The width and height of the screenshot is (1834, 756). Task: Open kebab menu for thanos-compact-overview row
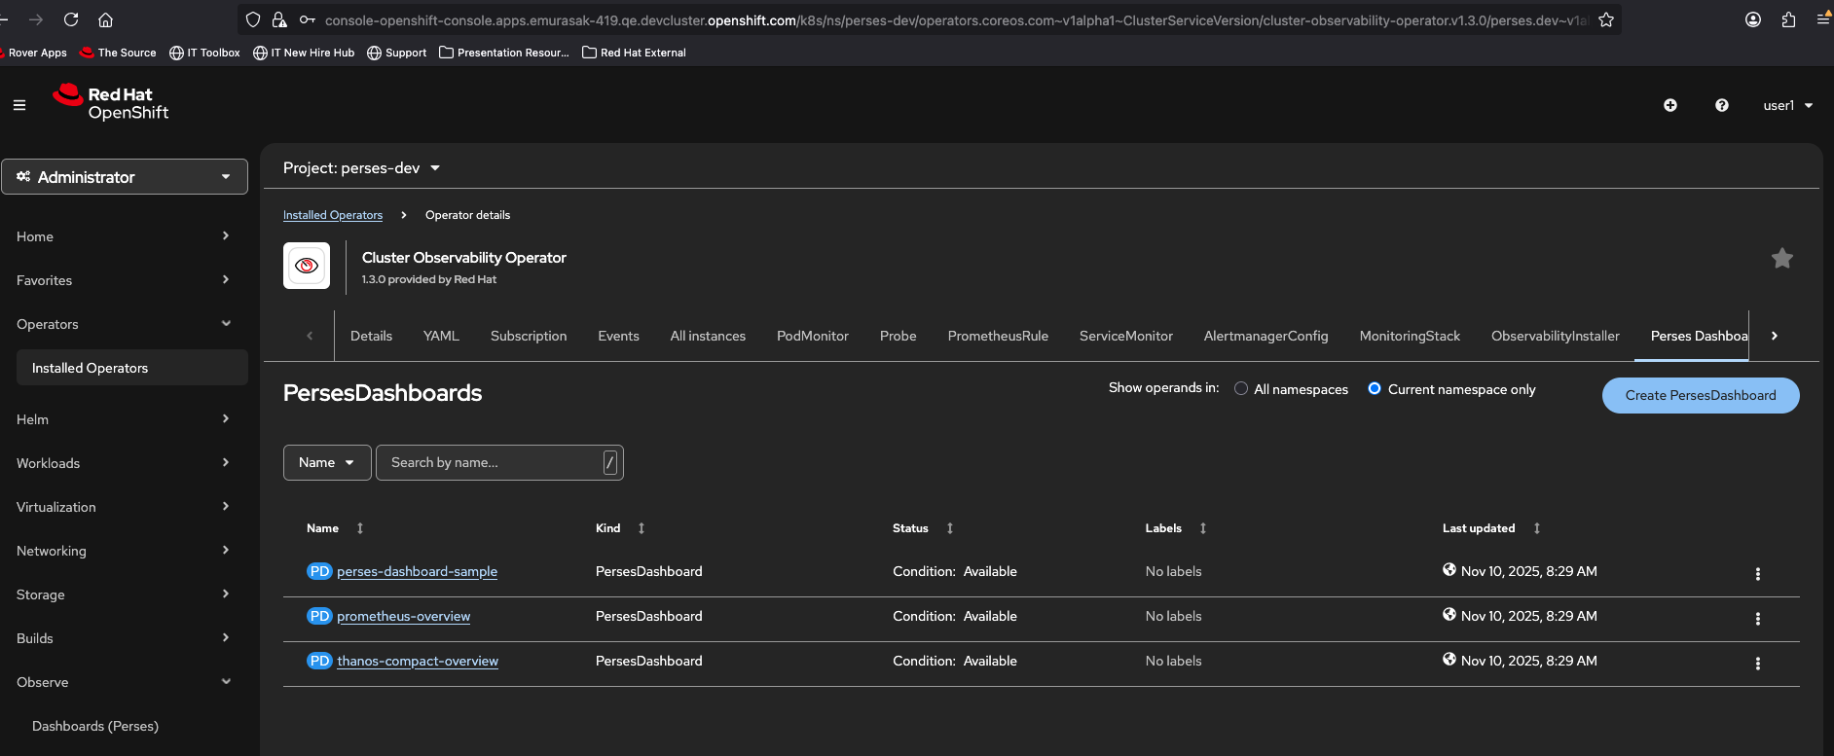[x=1757, y=664]
